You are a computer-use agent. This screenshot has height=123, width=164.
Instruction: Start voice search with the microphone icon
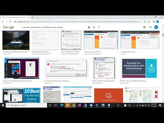(94, 27)
